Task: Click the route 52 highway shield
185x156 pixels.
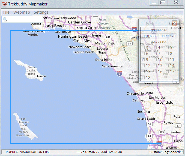Action: 149,136
